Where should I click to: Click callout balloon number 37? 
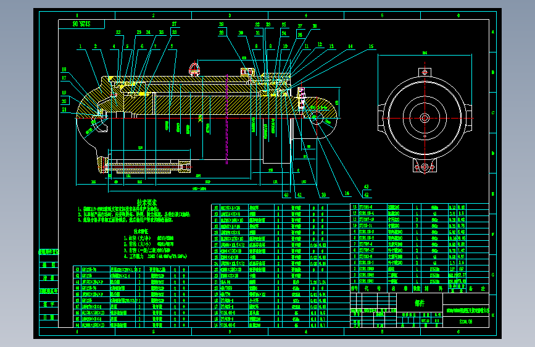pos(300,26)
